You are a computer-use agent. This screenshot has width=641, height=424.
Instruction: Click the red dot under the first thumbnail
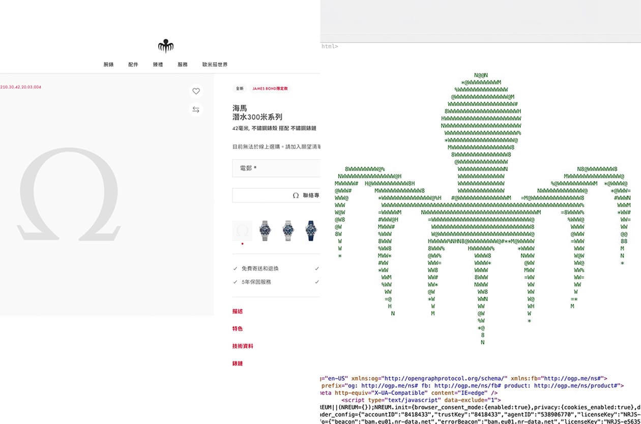242,244
